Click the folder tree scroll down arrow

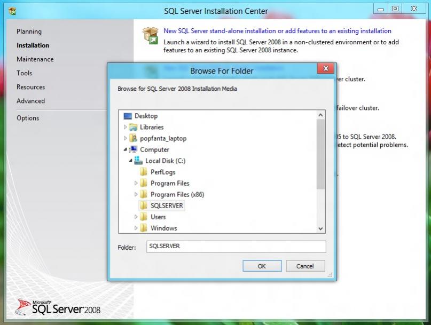pyautogui.click(x=320, y=228)
